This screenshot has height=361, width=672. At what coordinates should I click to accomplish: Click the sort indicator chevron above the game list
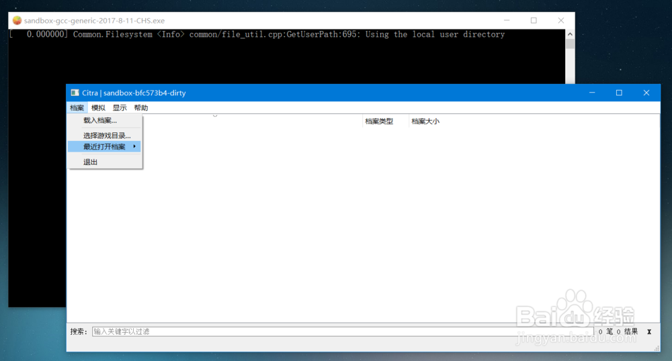click(x=215, y=116)
